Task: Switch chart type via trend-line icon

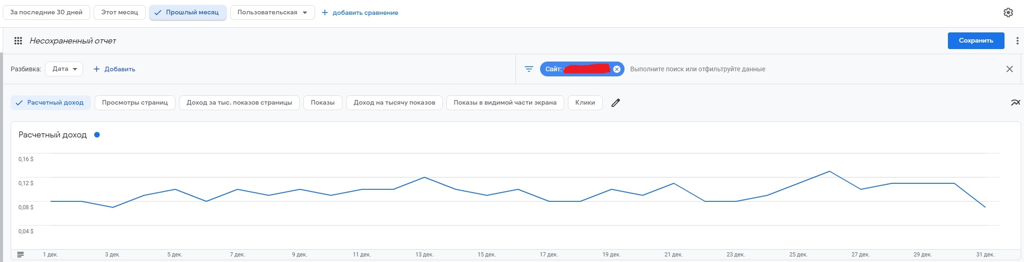Action: (x=1015, y=103)
